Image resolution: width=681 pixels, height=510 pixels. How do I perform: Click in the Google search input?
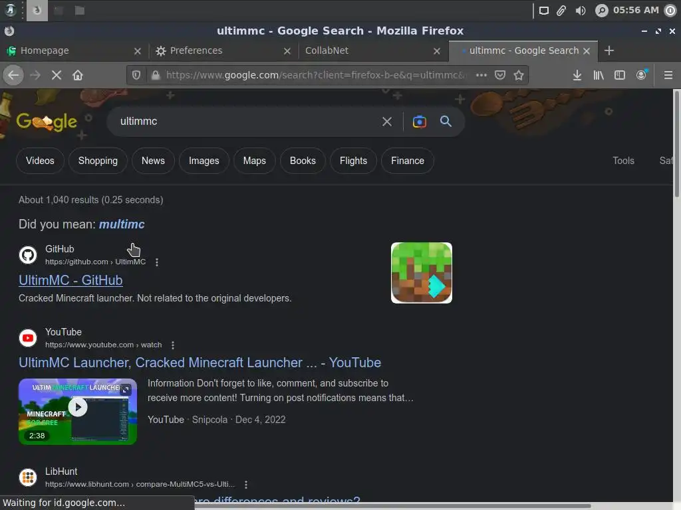(247, 122)
